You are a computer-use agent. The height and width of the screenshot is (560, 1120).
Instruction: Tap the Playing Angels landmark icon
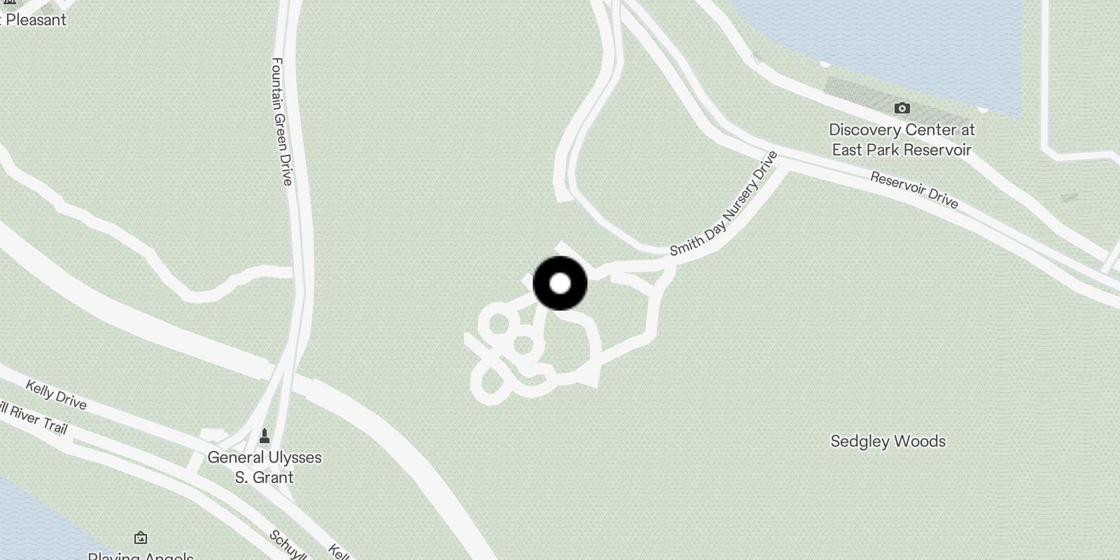[x=140, y=538]
